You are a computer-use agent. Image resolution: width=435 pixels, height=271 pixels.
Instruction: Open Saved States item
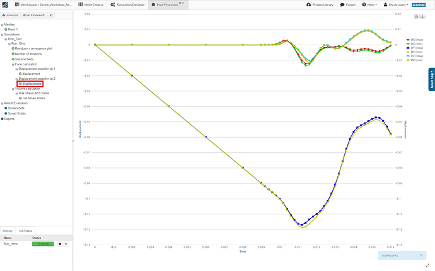point(15,114)
